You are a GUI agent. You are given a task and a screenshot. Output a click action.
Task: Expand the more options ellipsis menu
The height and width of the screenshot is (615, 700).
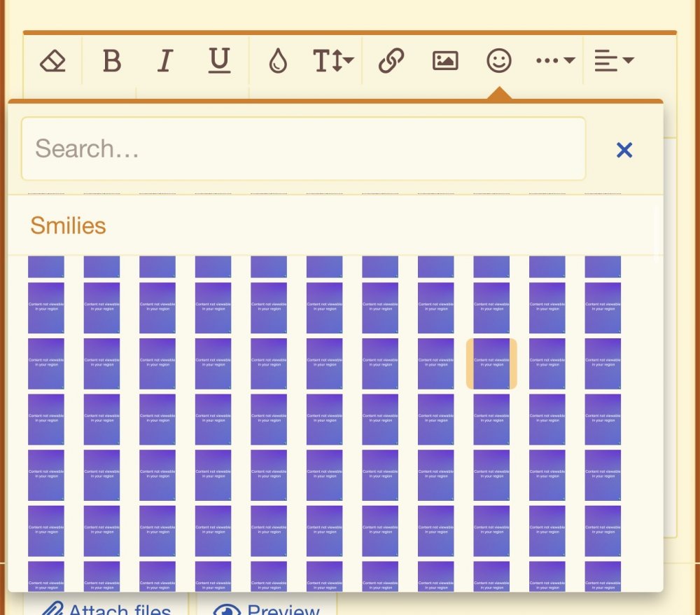[555, 60]
